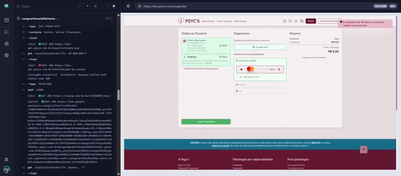The width and height of the screenshot is (401, 176).
Task: Open the shopping cart icon
Action: point(302,21)
